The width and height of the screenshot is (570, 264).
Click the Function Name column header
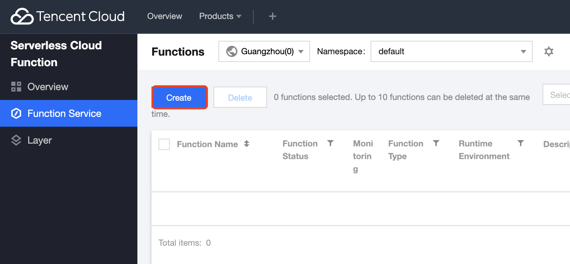tap(207, 144)
